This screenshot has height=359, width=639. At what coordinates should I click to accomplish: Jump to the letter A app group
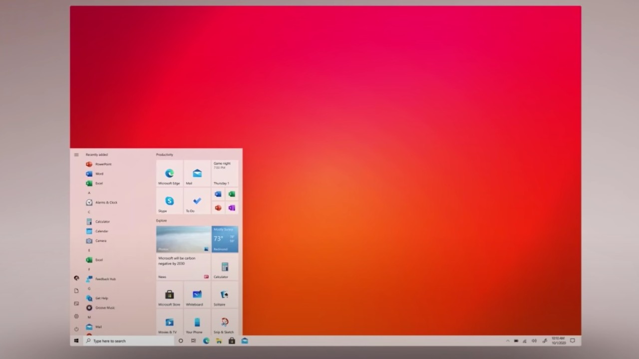click(x=89, y=193)
